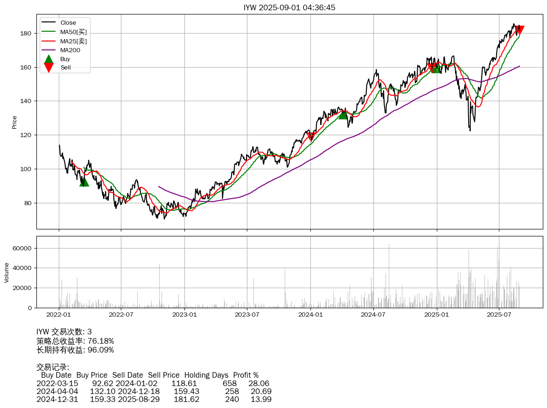
Task: Click the Price y-axis label
Action: tap(14, 122)
